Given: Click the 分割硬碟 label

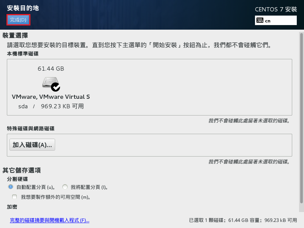Looking at the screenshot, I should coord(17,179).
